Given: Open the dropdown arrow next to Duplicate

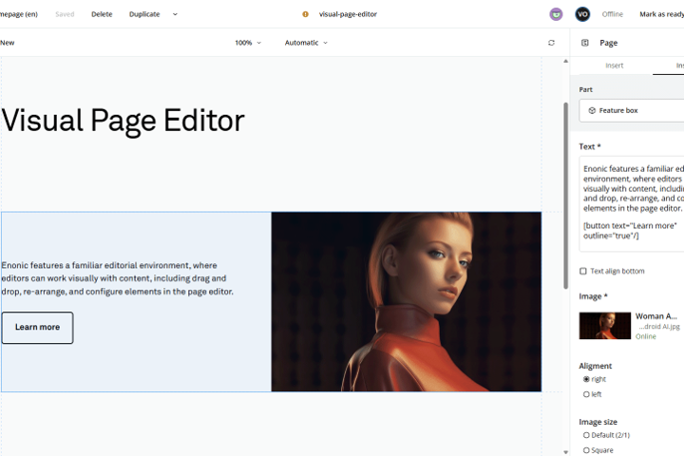Looking at the screenshot, I should [175, 14].
